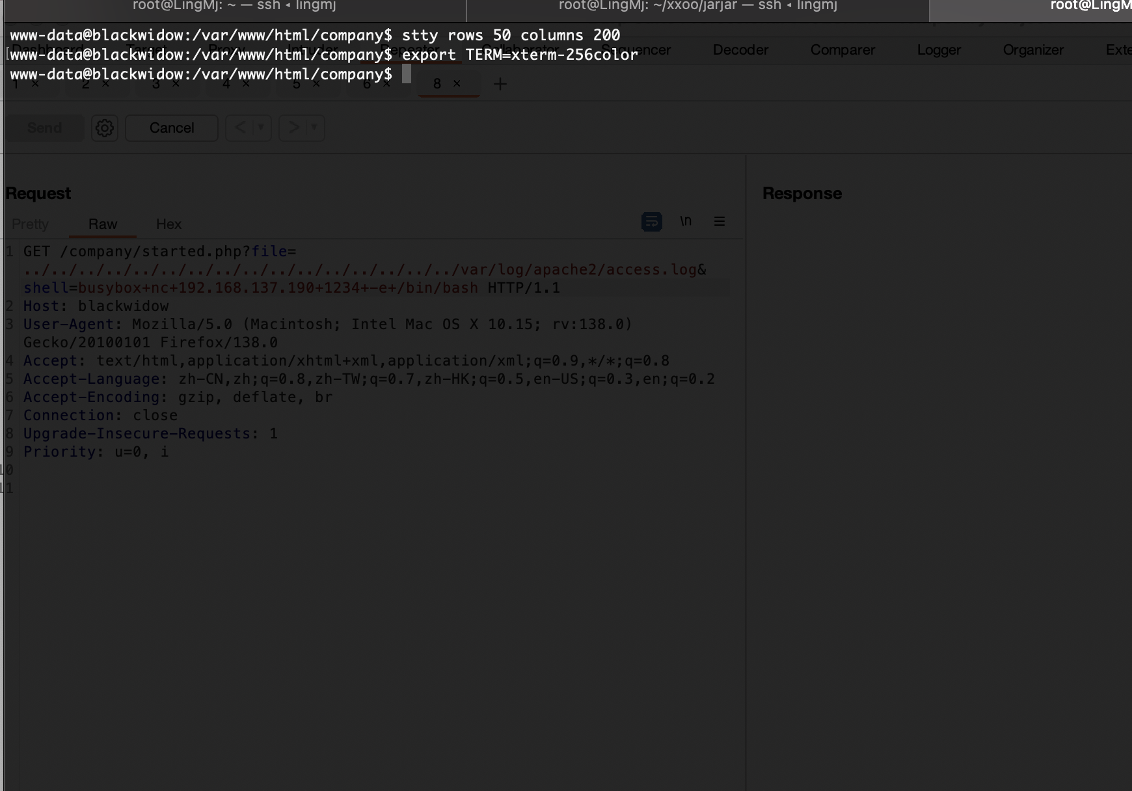The image size is (1132, 791).
Task: Click 'Gecko/20100101 Firefox/138.0' text
Action: pos(151,343)
